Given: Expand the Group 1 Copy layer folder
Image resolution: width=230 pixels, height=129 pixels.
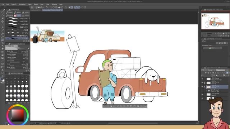Looking at the screenshot, I should click(x=207, y=91).
